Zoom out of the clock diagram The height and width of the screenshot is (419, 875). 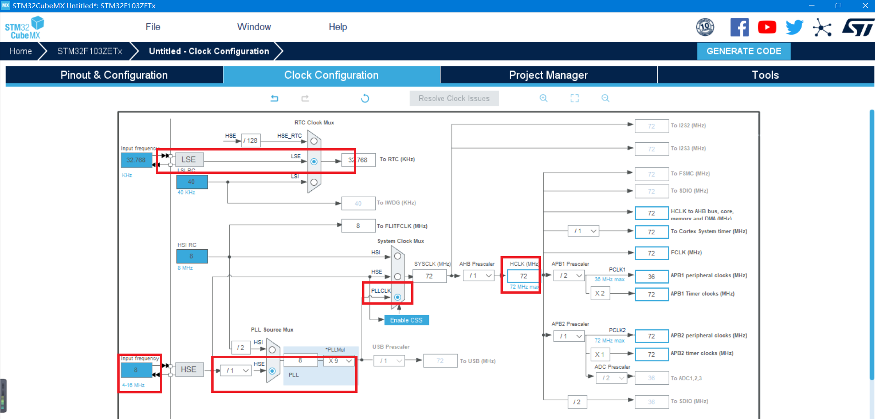pos(605,98)
